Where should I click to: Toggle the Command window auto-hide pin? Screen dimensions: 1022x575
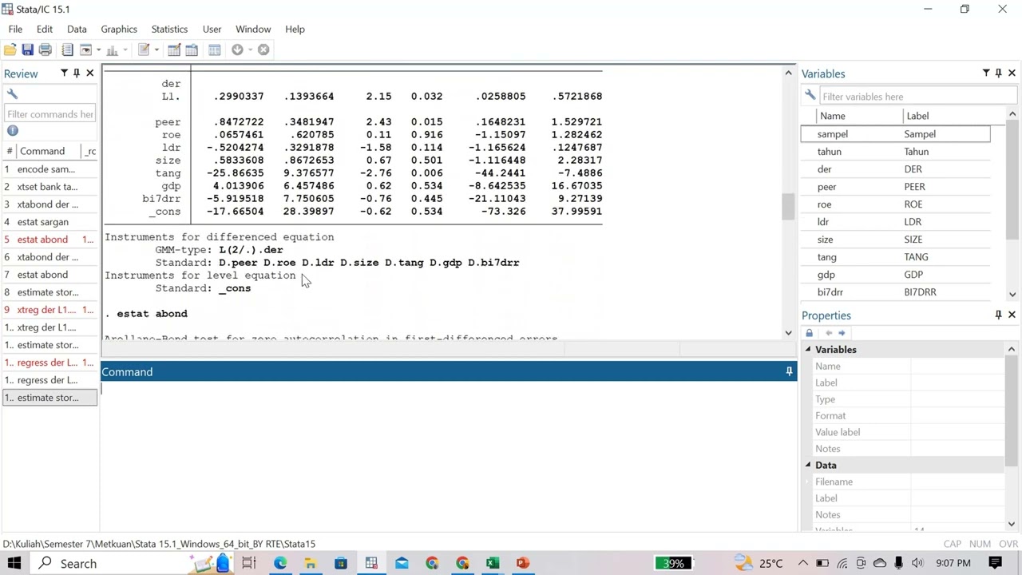coord(789,371)
